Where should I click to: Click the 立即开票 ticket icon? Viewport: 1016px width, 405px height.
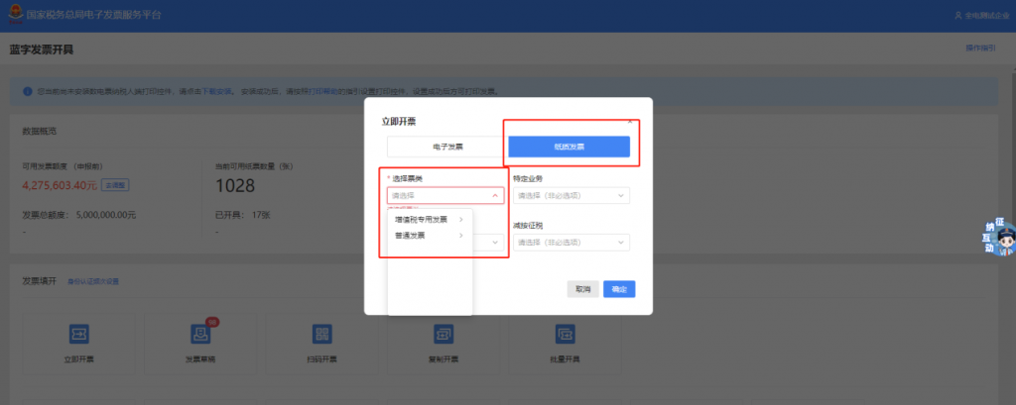pyautogui.click(x=79, y=334)
